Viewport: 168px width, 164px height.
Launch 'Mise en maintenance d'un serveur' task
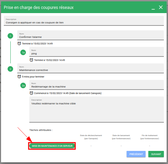point(52,146)
